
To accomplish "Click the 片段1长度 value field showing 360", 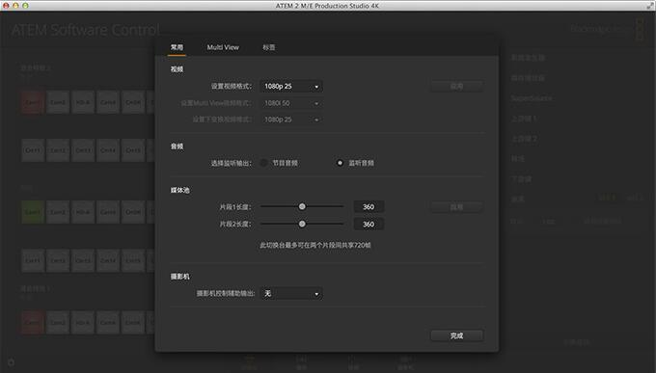I will pos(369,206).
